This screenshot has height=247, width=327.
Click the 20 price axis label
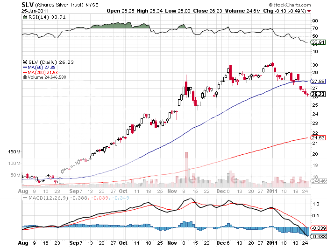315,154
